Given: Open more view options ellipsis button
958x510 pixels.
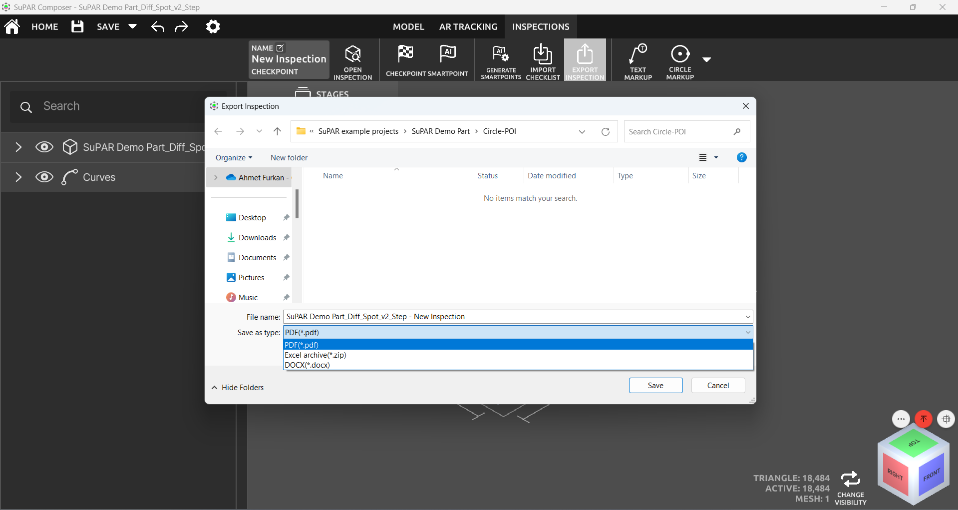Looking at the screenshot, I should point(901,419).
